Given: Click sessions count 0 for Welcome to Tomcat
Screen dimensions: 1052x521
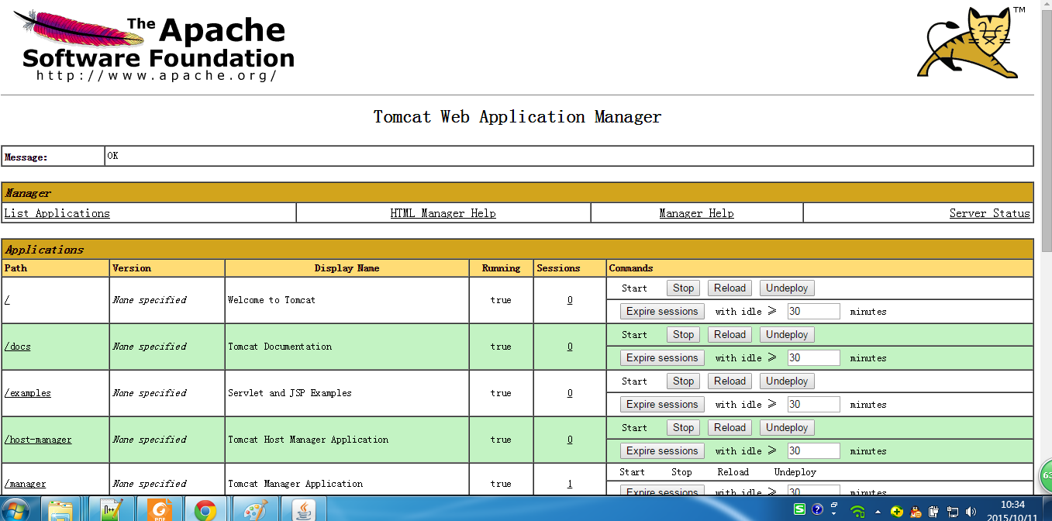Looking at the screenshot, I should (570, 300).
